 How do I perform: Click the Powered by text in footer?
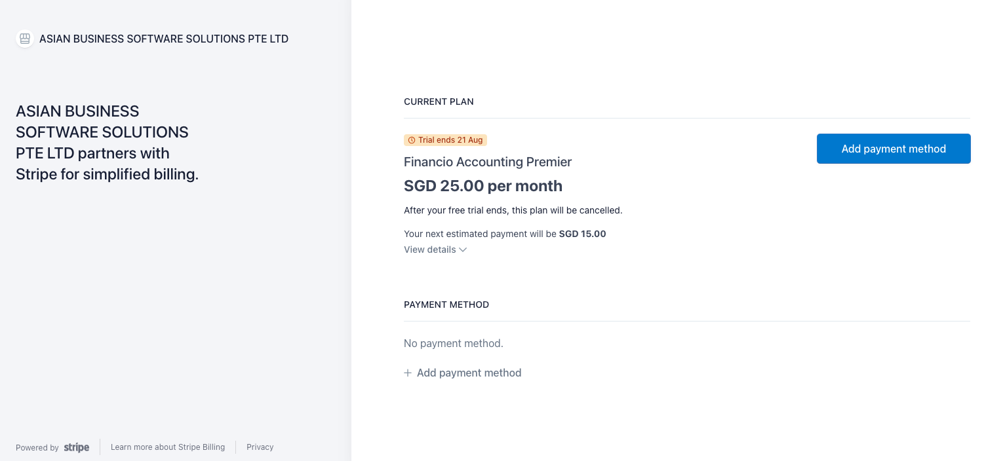pyautogui.click(x=37, y=448)
